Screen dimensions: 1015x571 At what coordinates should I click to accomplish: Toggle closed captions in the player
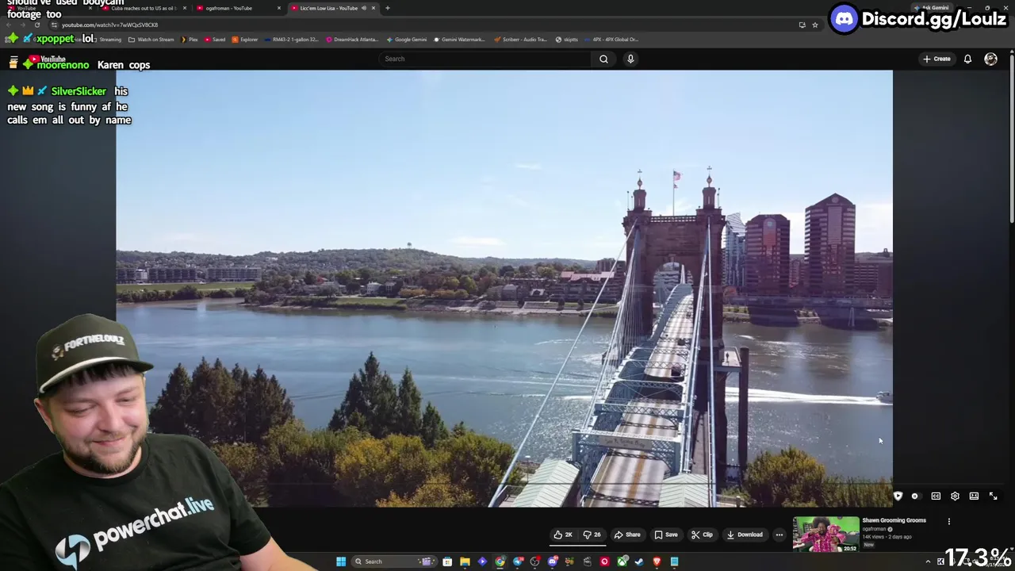pos(936,496)
